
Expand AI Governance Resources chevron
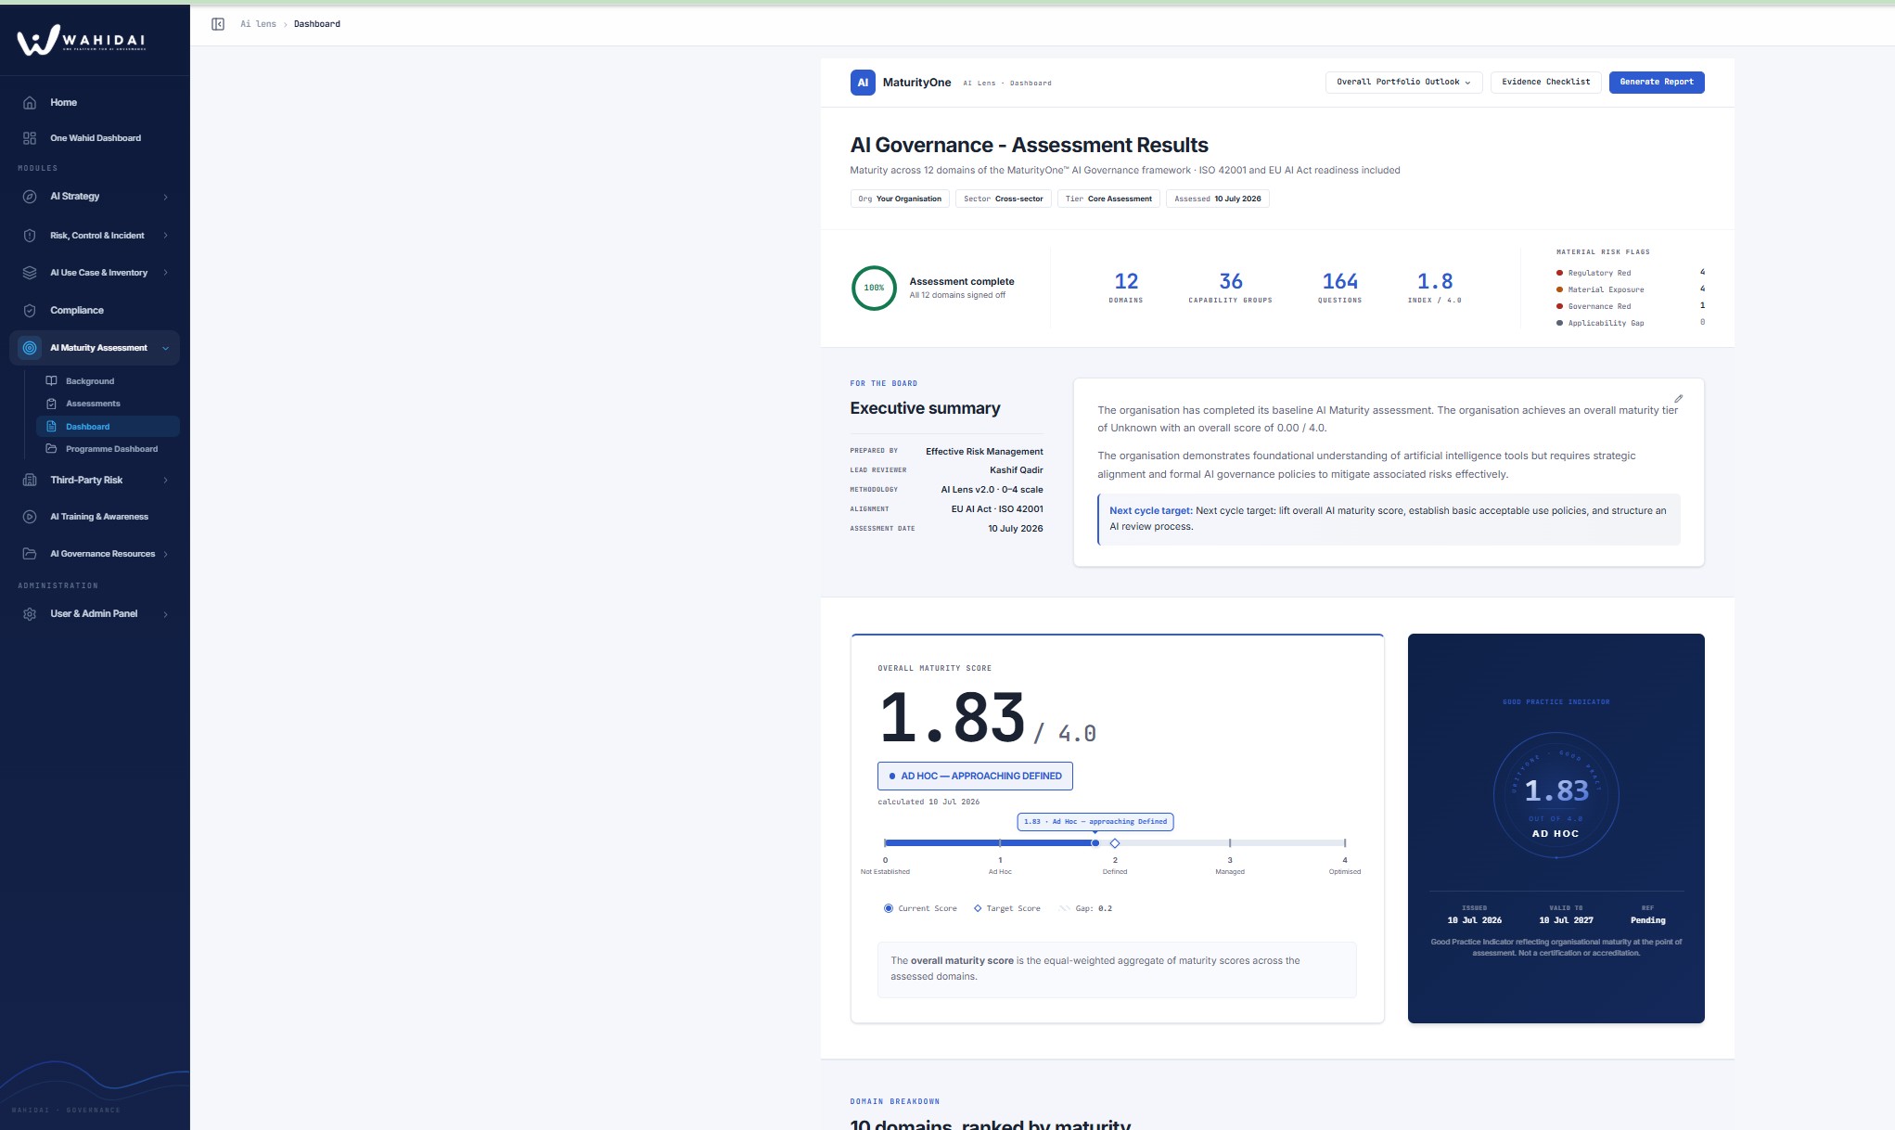pos(166,555)
